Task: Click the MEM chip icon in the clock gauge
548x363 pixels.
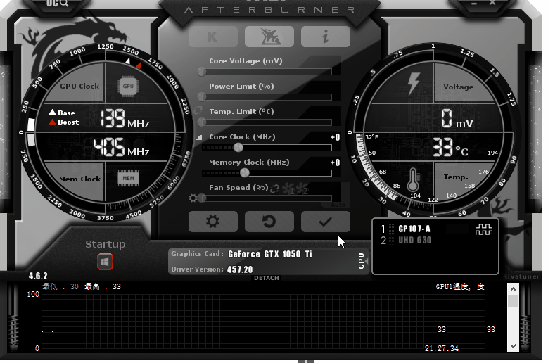Action: (x=128, y=179)
